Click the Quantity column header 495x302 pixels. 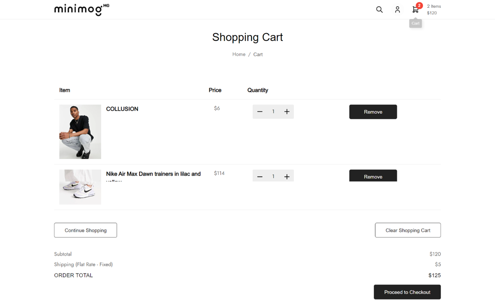click(258, 90)
